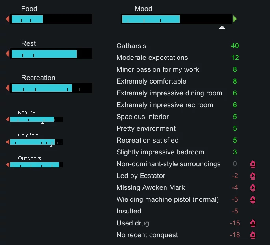
Task: Click the red arrow beside Rest bar
Action: pos(7,54)
